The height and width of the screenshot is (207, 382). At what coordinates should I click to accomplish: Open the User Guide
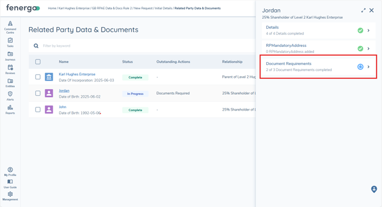(10, 183)
